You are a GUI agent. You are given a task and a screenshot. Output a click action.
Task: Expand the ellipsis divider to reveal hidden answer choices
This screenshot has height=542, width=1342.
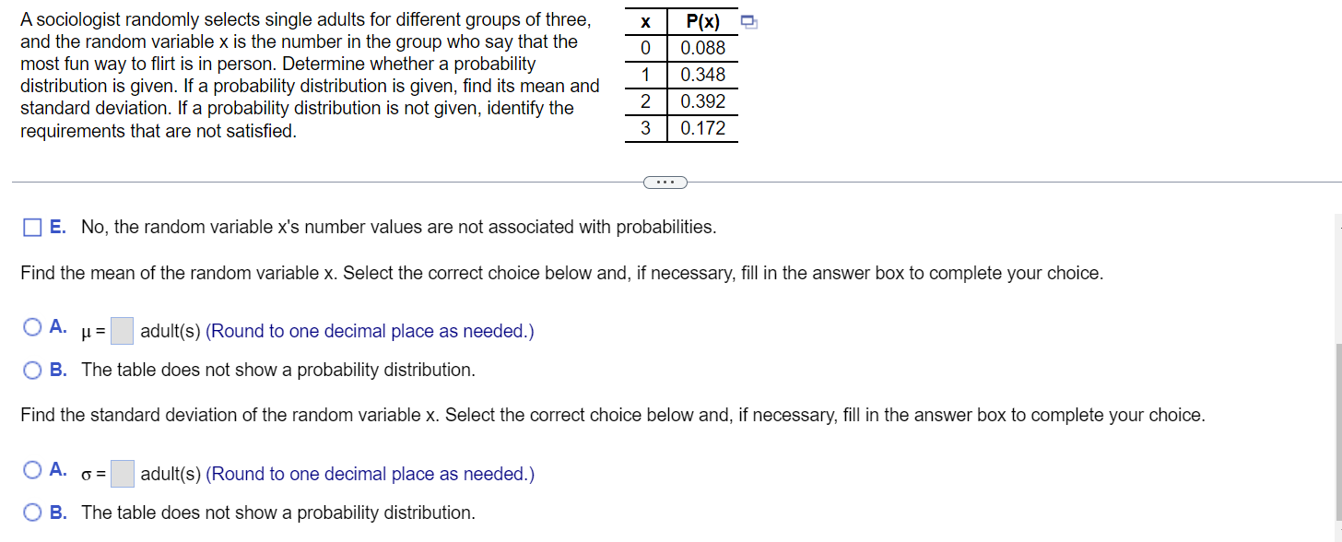[x=665, y=182]
